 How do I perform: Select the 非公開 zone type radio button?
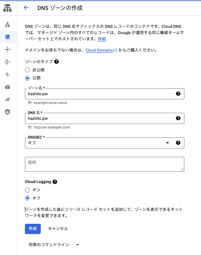(27, 70)
